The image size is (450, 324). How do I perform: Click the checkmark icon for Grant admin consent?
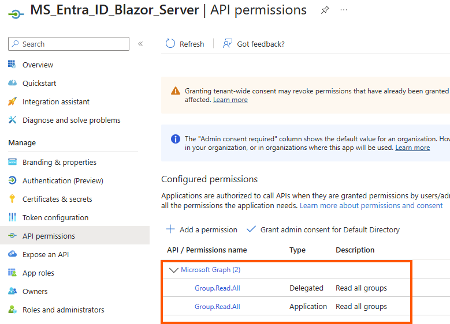click(251, 229)
